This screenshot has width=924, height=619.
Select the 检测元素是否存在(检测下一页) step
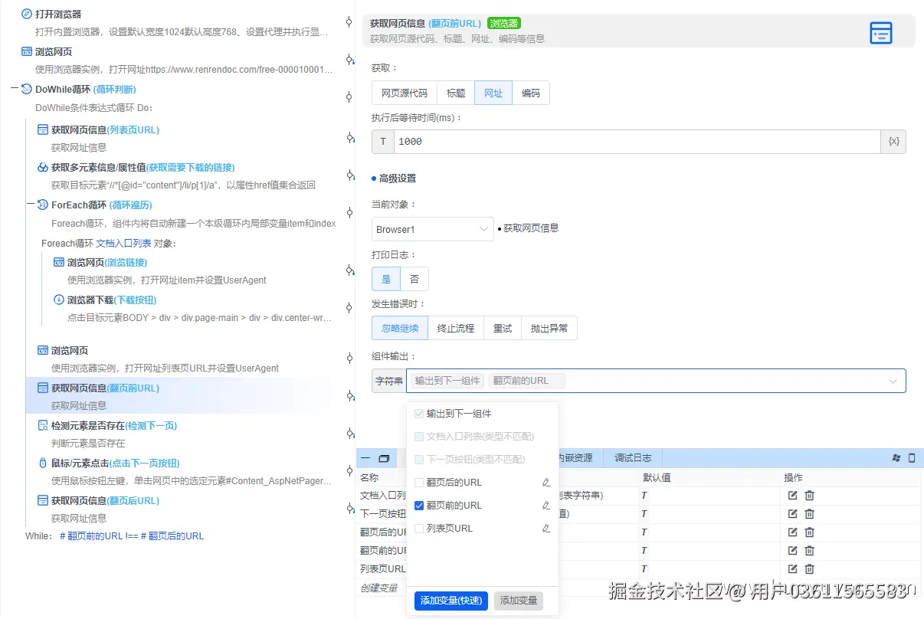[114, 425]
